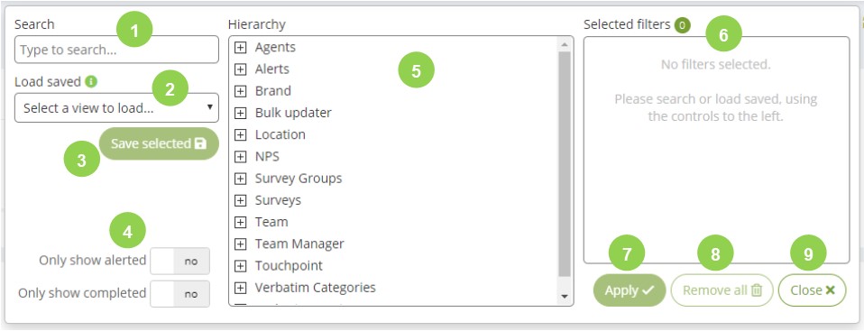Toggle Only show completed switch

click(179, 294)
